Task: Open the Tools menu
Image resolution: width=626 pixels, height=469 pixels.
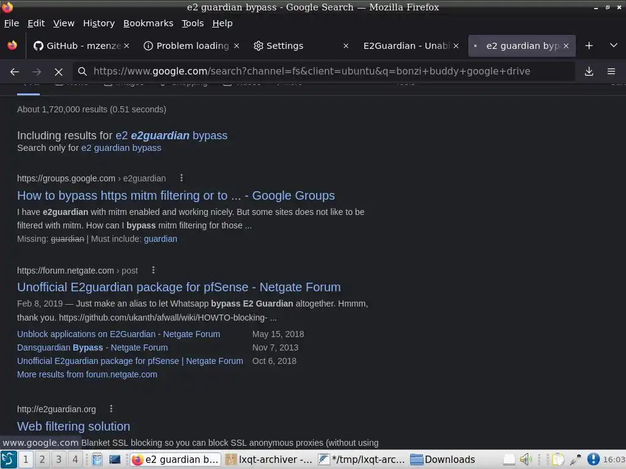Action: 193,24
